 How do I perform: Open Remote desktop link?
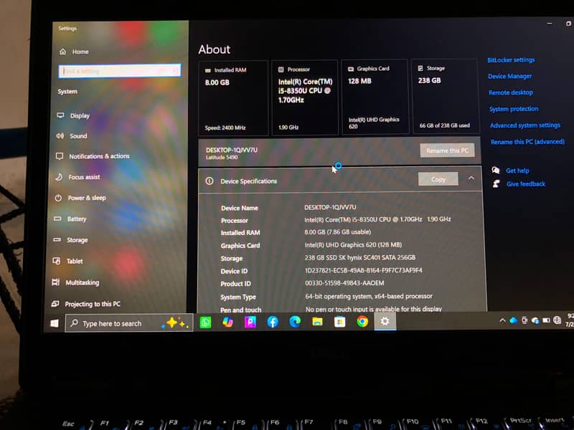(x=511, y=92)
